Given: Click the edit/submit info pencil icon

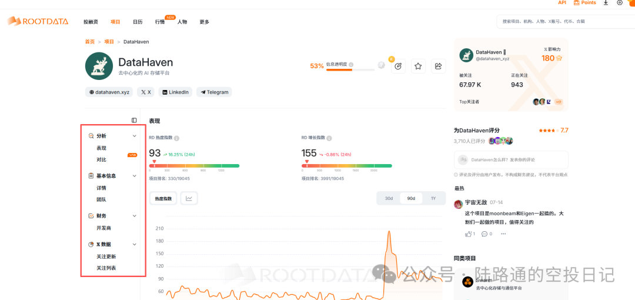Looking at the screenshot, I should [x=398, y=66].
